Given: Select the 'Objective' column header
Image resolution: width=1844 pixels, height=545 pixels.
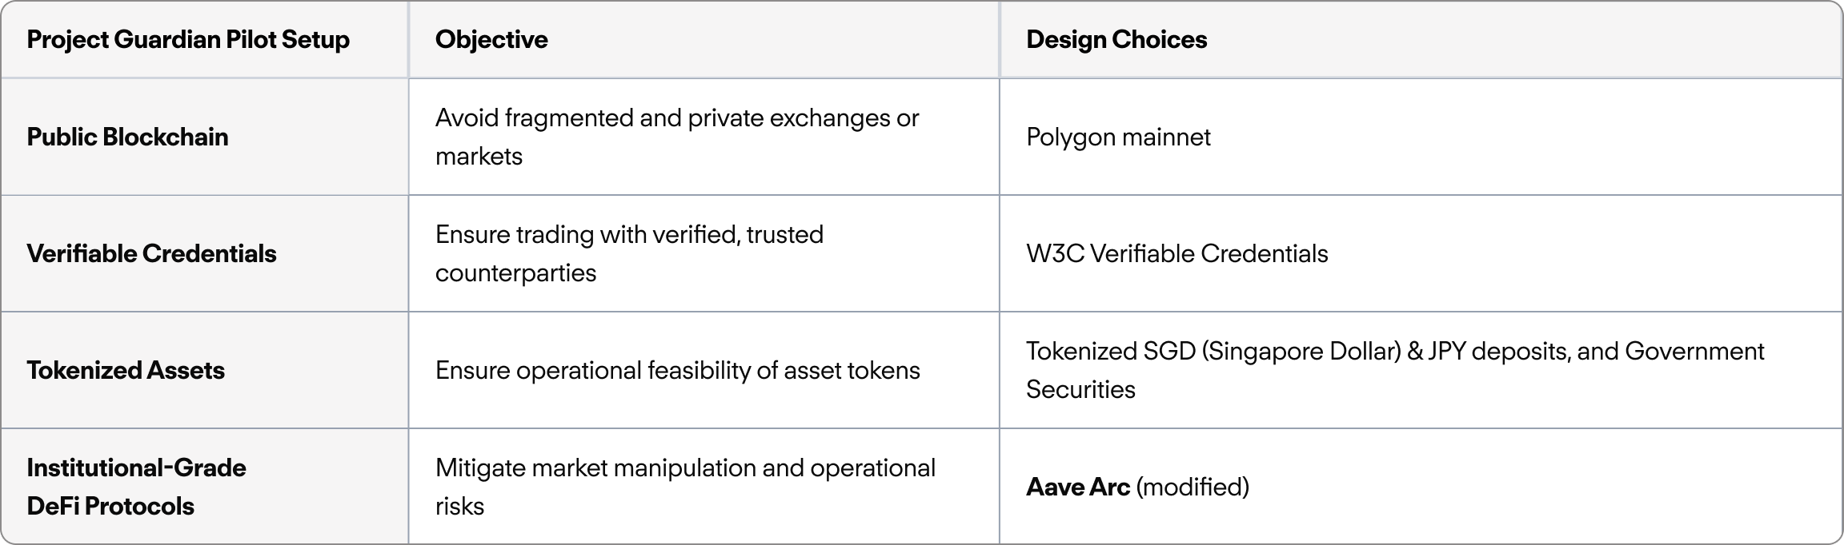Looking at the screenshot, I should [x=491, y=40].
